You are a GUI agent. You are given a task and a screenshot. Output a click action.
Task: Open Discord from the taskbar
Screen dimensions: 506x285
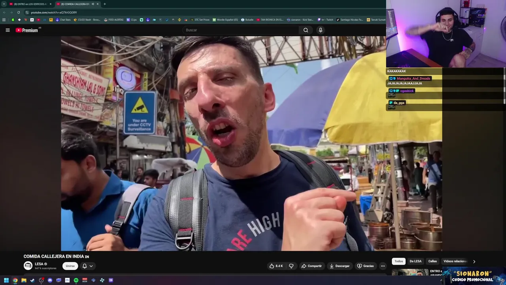[50, 280]
